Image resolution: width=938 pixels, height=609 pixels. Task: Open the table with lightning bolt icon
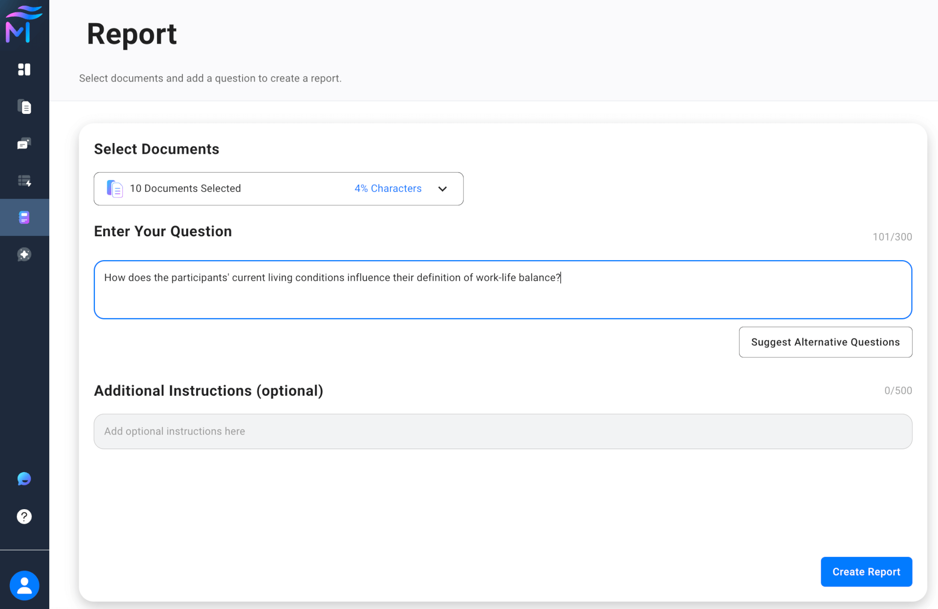coord(24,181)
